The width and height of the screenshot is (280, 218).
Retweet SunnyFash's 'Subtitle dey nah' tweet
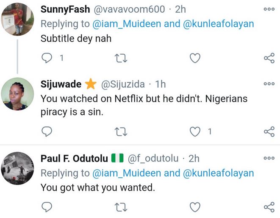click(121, 59)
